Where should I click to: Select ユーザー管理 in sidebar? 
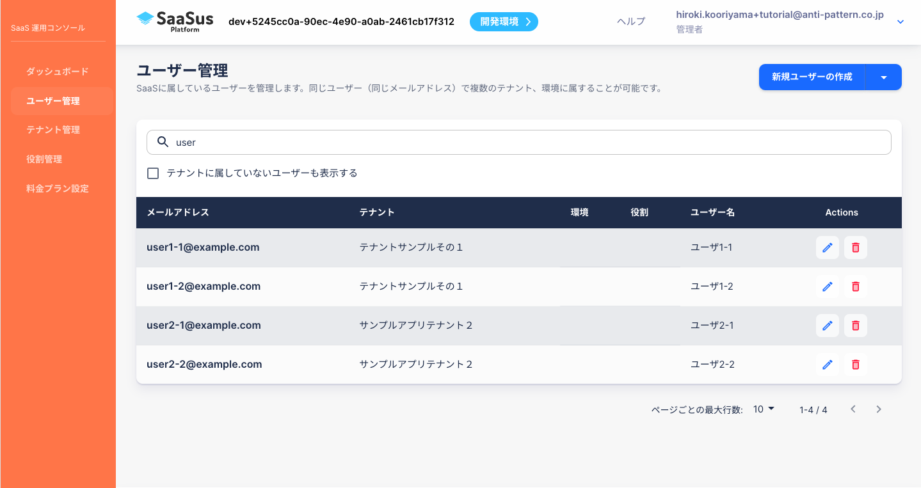(x=62, y=101)
